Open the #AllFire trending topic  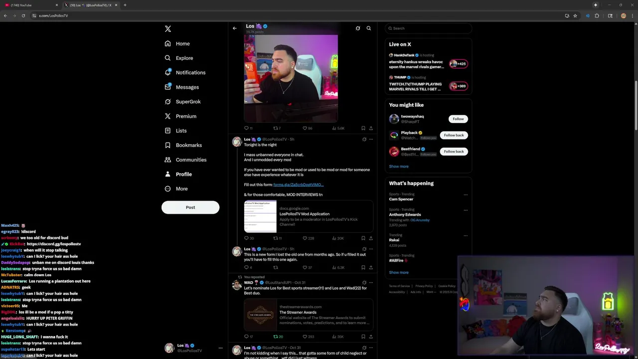coord(398,261)
